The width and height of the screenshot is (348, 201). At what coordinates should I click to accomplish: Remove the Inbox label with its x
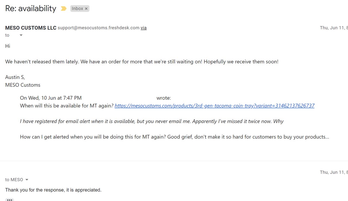[86, 9]
